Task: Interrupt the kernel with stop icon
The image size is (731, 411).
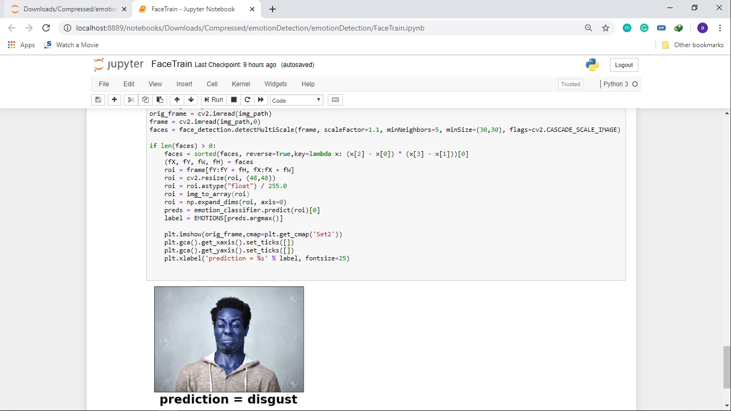Action: click(233, 100)
